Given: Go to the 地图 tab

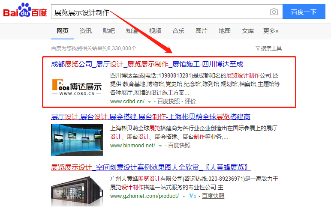Looking at the screenshot, I should [x=225, y=31].
